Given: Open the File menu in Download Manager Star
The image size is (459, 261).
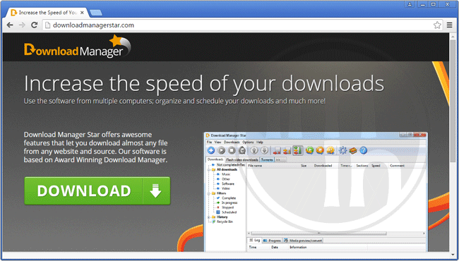Looking at the screenshot, I should tap(209, 142).
